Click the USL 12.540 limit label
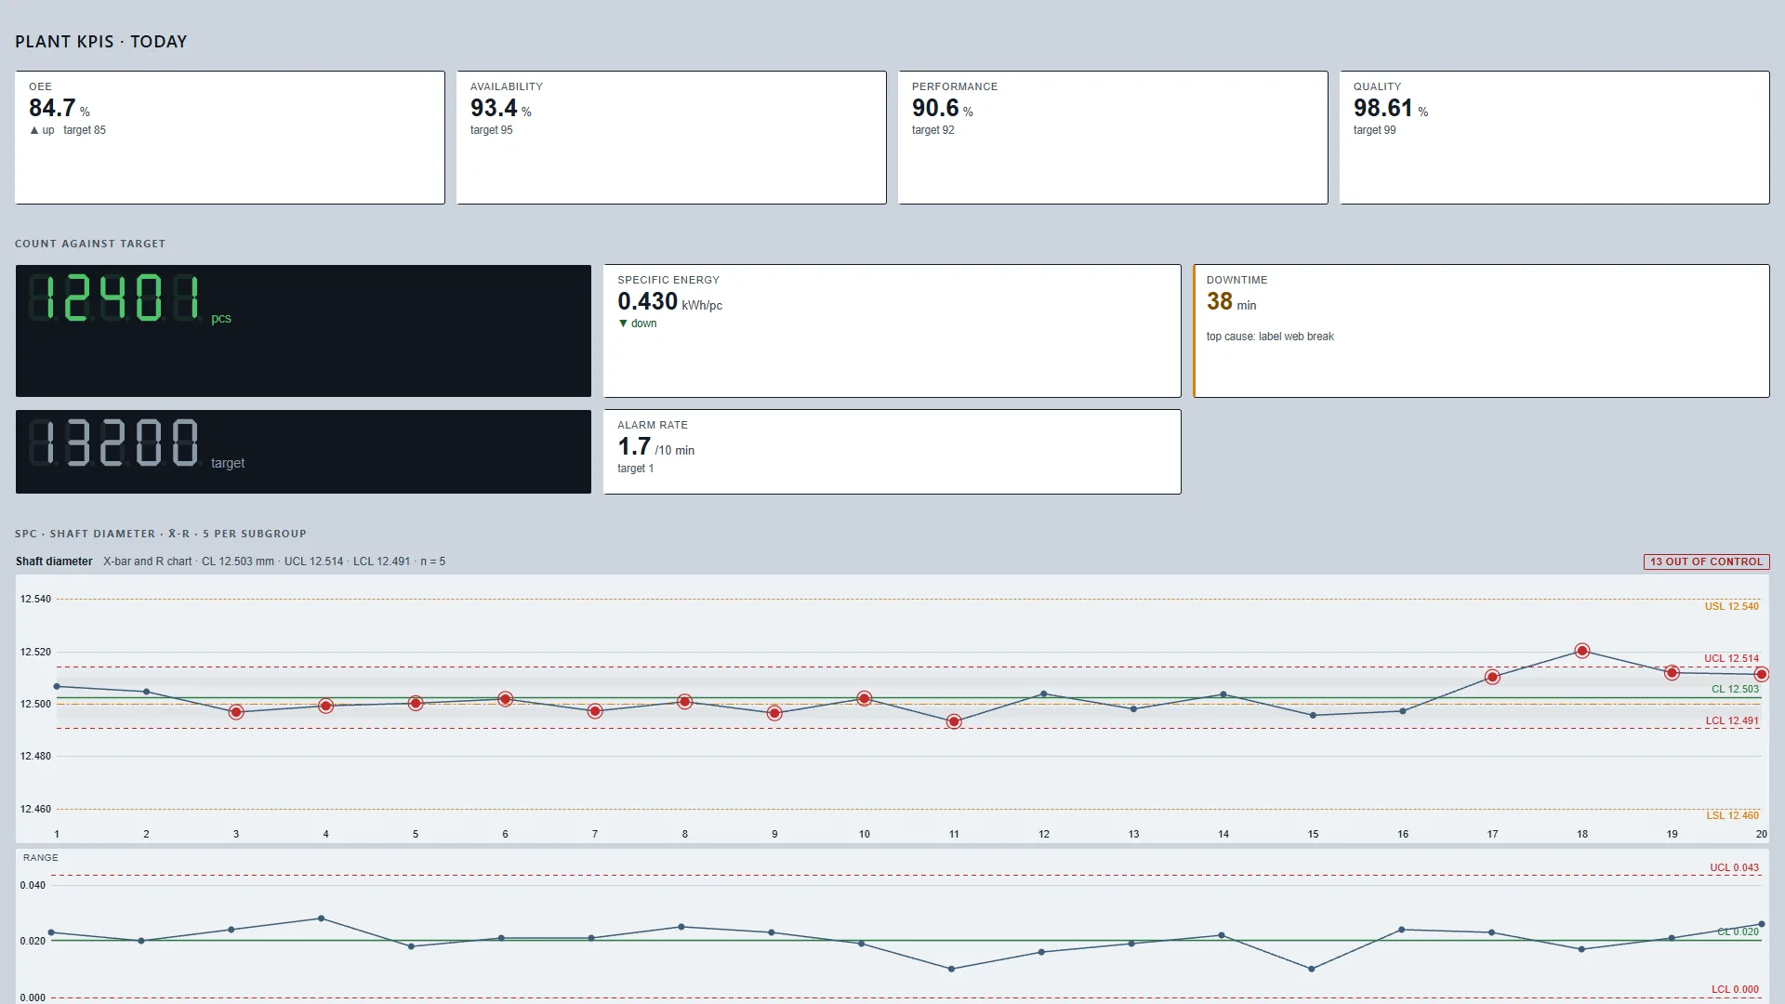The width and height of the screenshot is (1785, 1004). 1731,606
